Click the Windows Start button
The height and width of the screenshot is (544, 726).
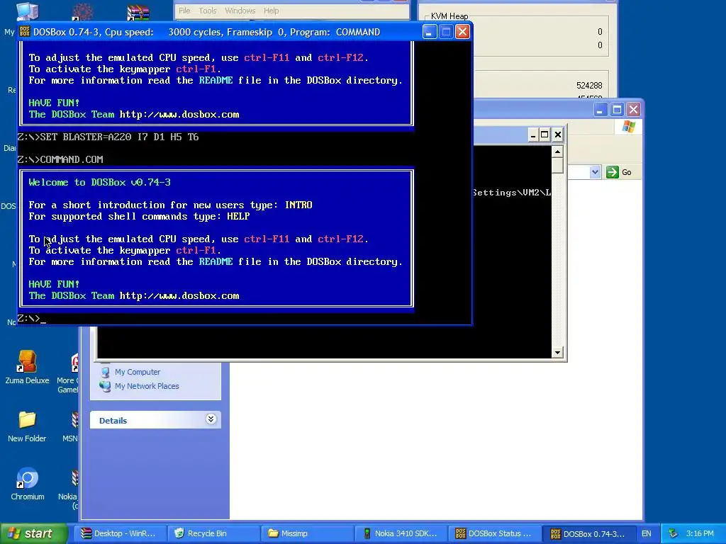33,533
